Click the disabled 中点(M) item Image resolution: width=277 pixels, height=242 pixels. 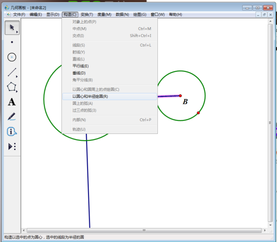click(x=109, y=29)
